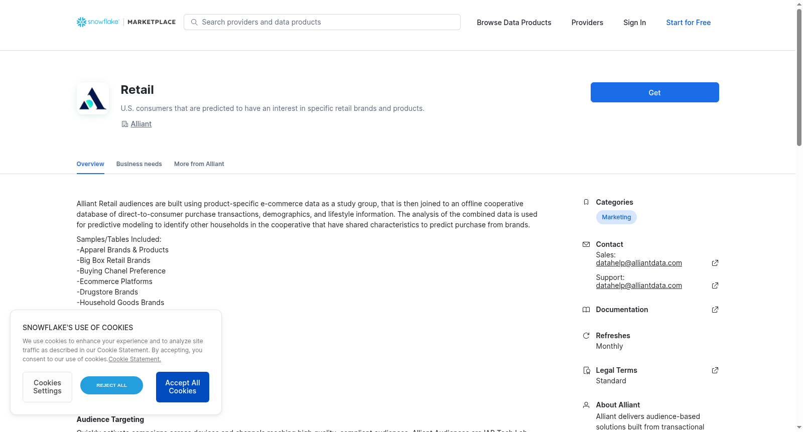Click the Contact heading
The height and width of the screenshot is (432, 803).
pos(609,244)
